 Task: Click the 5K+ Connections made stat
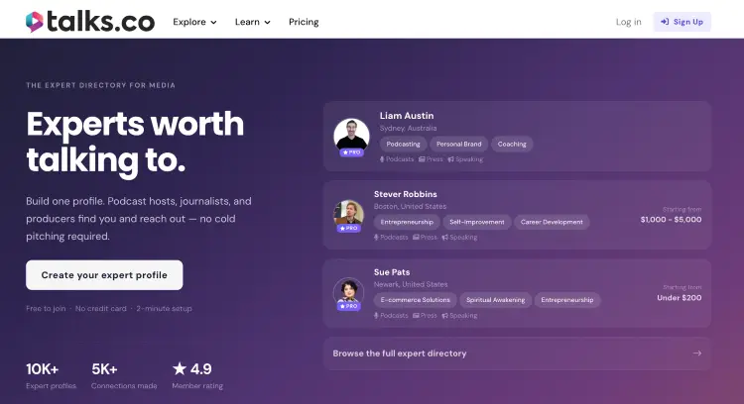coord(124,376)
